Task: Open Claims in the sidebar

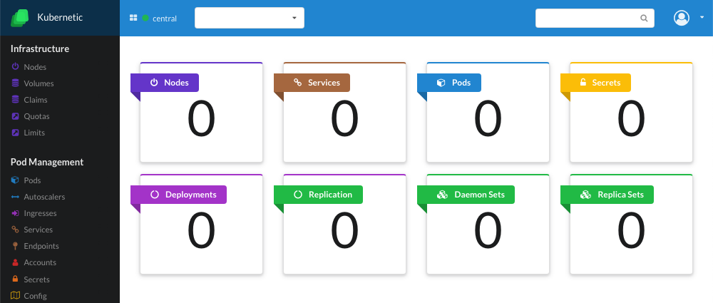Action: click(36, 100)
